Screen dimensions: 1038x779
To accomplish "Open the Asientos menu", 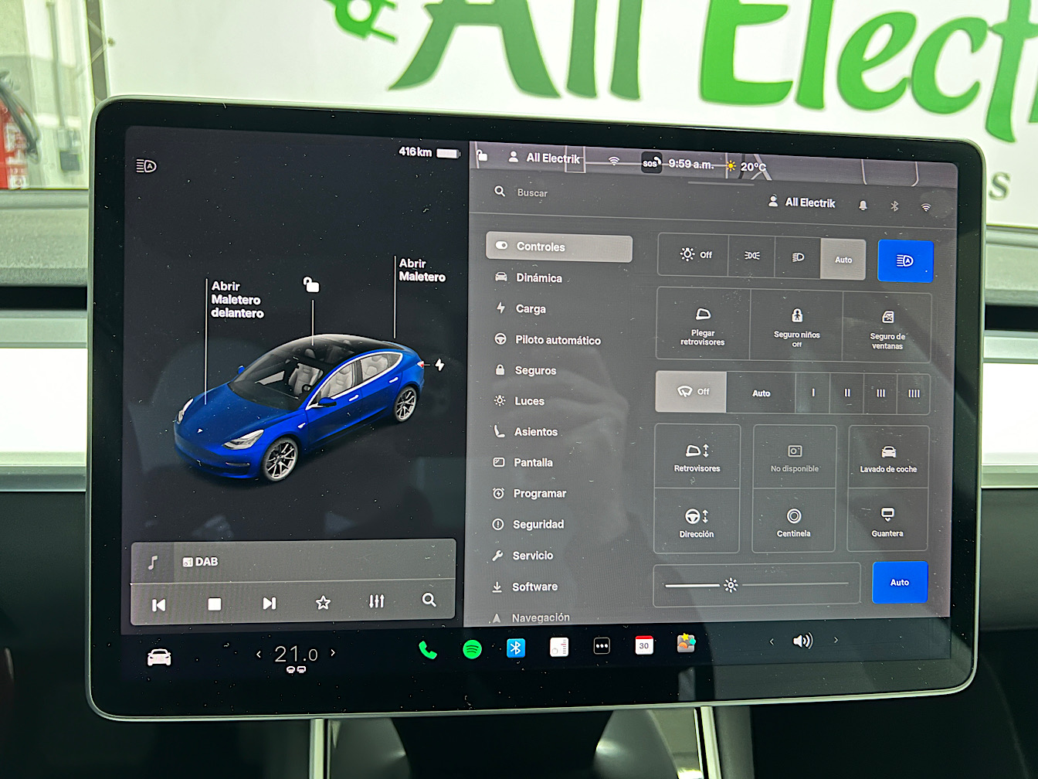I will coord(535,432).
